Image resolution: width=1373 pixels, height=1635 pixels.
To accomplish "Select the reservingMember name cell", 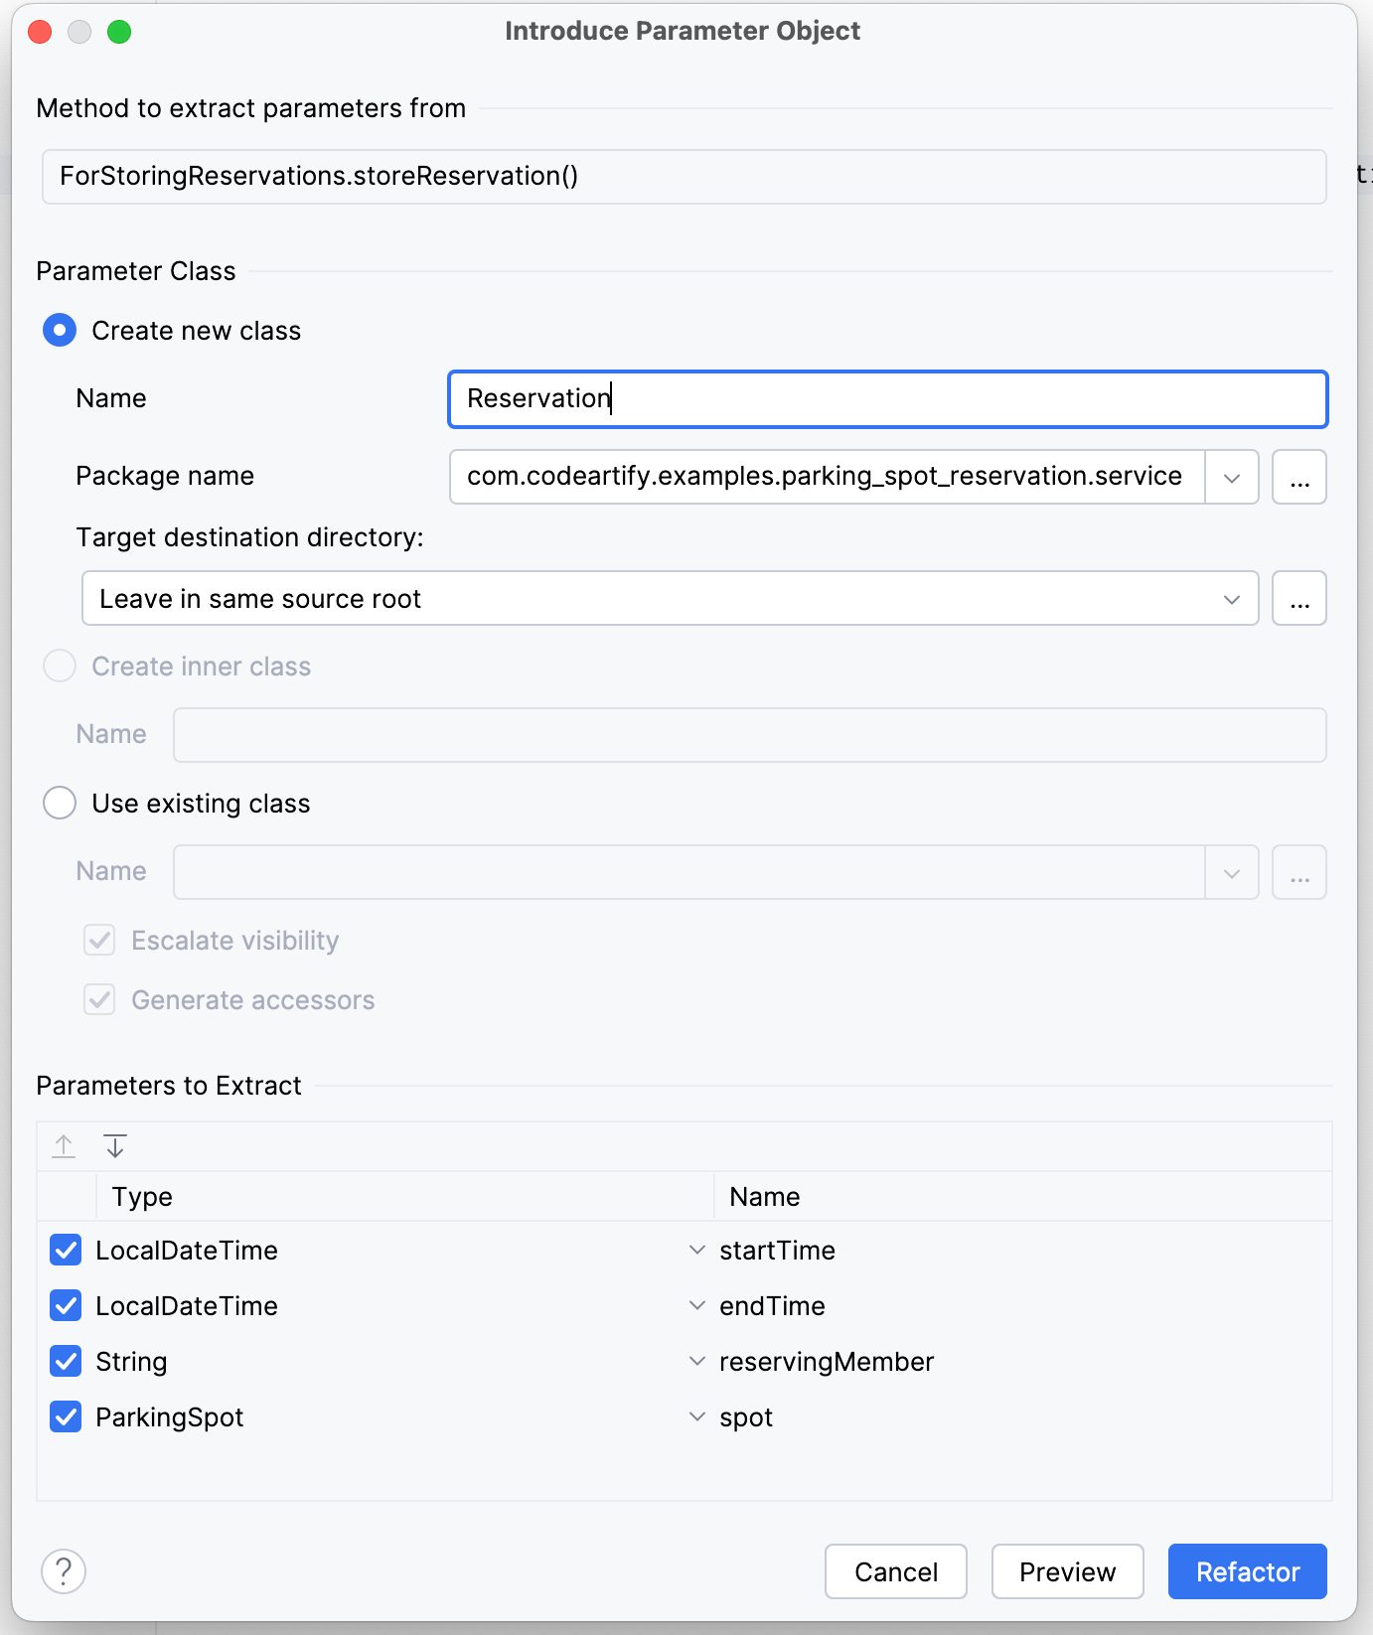I will coord(1023,1361).
